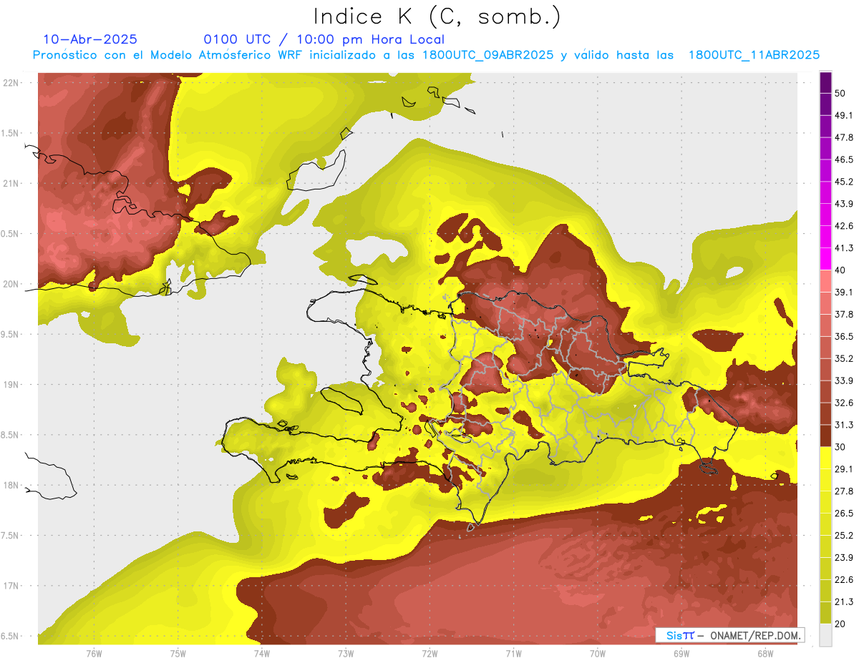859x663 pixels.
Task: Click the colorbar label "40"
Action: coord(840,270)
